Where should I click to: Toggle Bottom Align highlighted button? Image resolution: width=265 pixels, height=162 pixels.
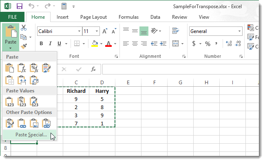144,31
